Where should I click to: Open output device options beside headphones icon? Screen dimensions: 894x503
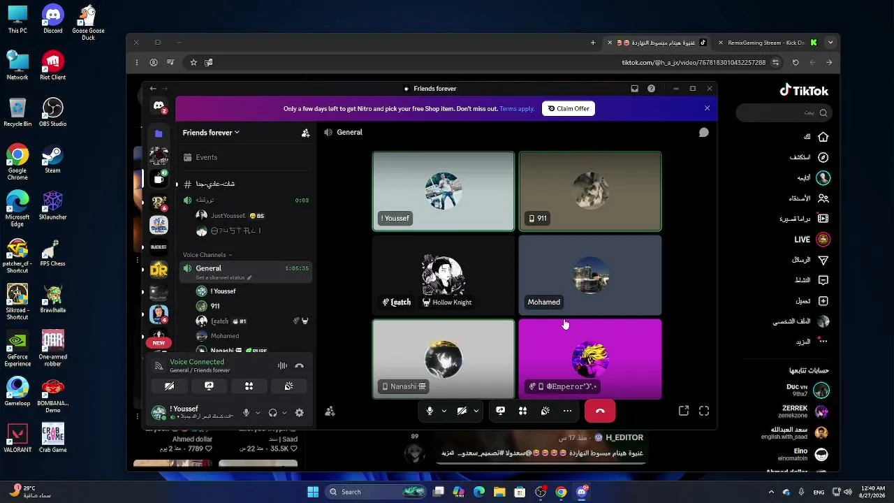[284, 413]
